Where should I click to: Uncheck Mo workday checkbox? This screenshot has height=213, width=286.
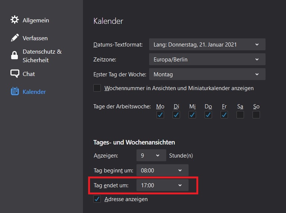160,115
